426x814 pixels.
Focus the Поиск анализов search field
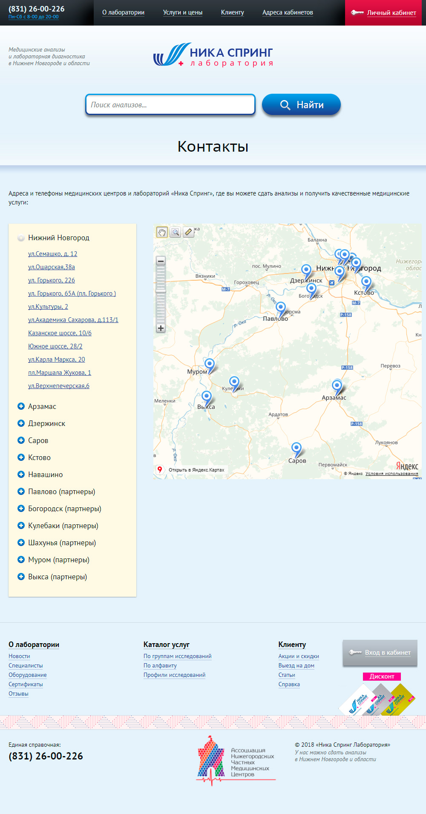170,105
